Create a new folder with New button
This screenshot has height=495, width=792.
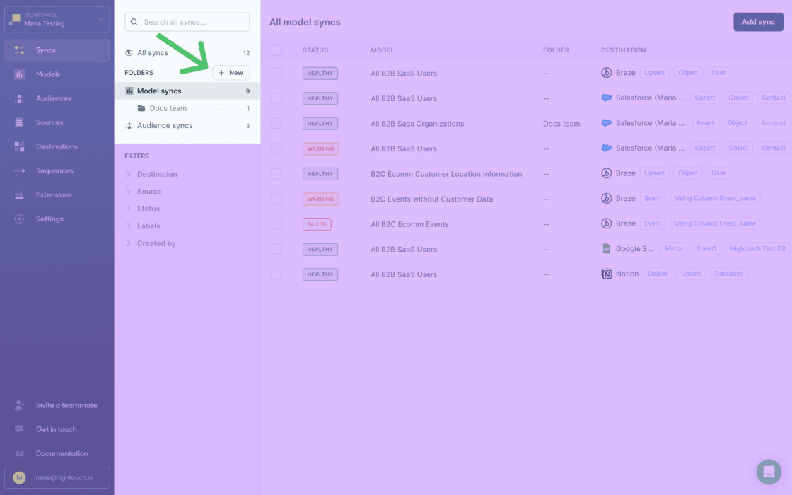[x=231, y=72]
